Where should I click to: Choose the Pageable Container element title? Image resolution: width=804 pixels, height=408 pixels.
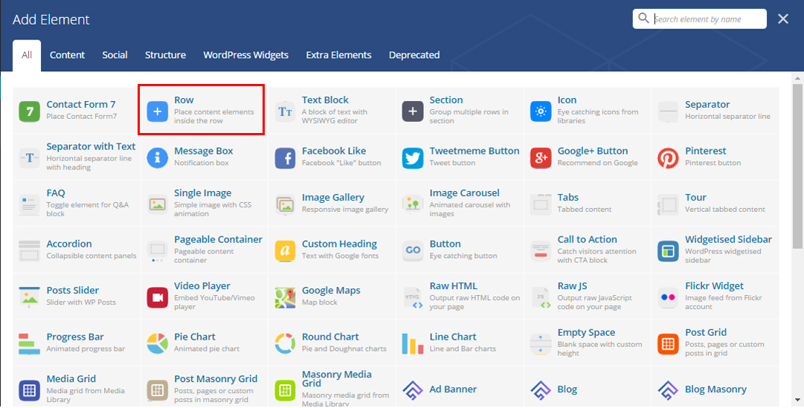[x=218, y=239]
